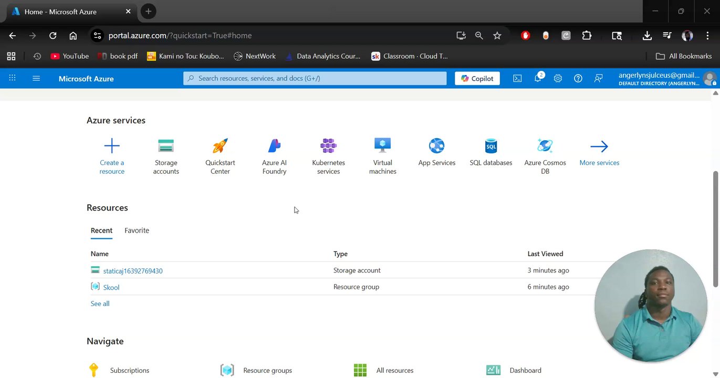Reload the page in the browser
The image size is (720, 378).
click(x=53, y=36)
